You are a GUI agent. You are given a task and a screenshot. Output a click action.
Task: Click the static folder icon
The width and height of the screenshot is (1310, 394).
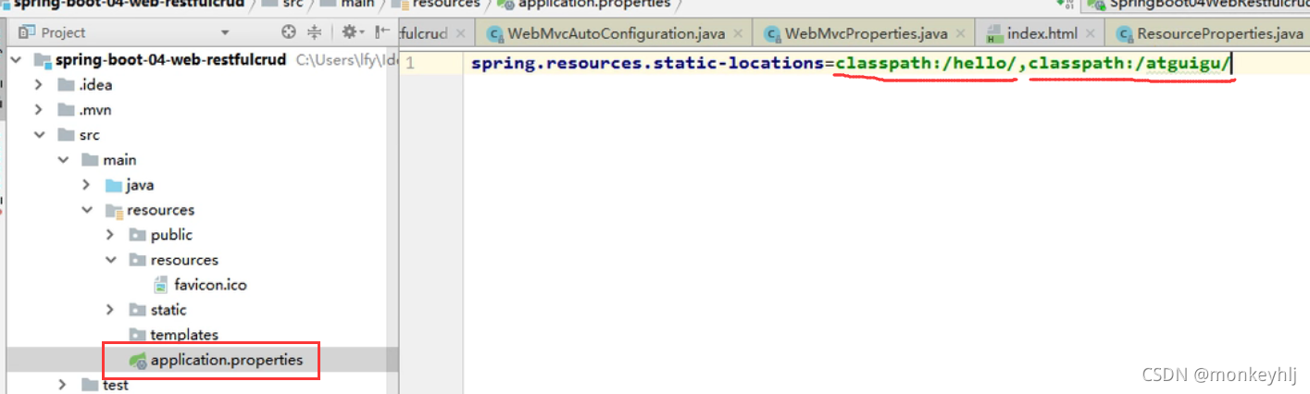pyautogui.click(x=137, y=310)
